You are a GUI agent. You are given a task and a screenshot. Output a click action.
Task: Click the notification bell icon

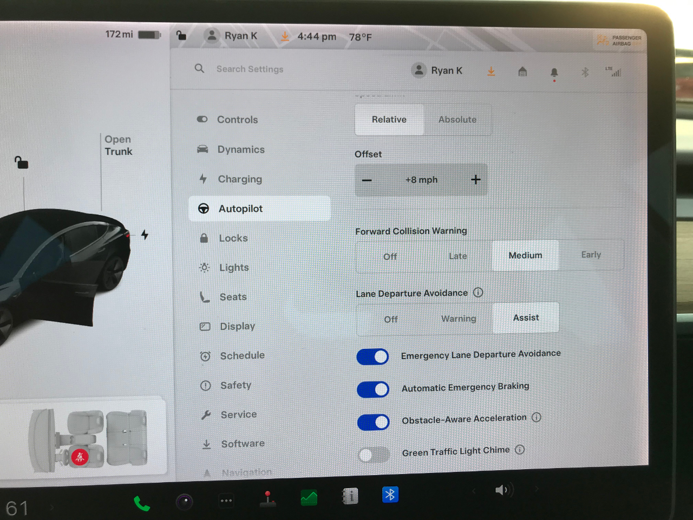click(554, 73)
